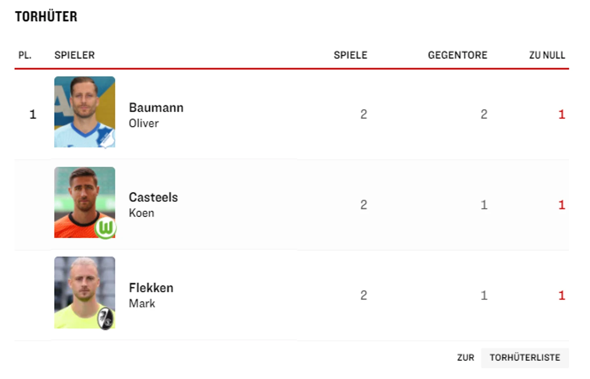The width and height of the screenshot is (590, 379).
Task: Click the Casteels name link
Action: [153, 197]
